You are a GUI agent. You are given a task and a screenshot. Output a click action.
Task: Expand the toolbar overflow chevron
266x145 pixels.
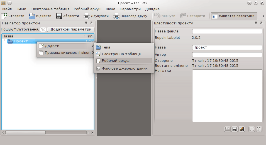[263, 16]
